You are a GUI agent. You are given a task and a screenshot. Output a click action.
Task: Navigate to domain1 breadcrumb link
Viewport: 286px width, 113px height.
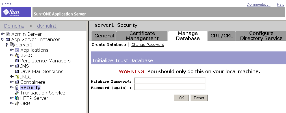pos(47,26)
